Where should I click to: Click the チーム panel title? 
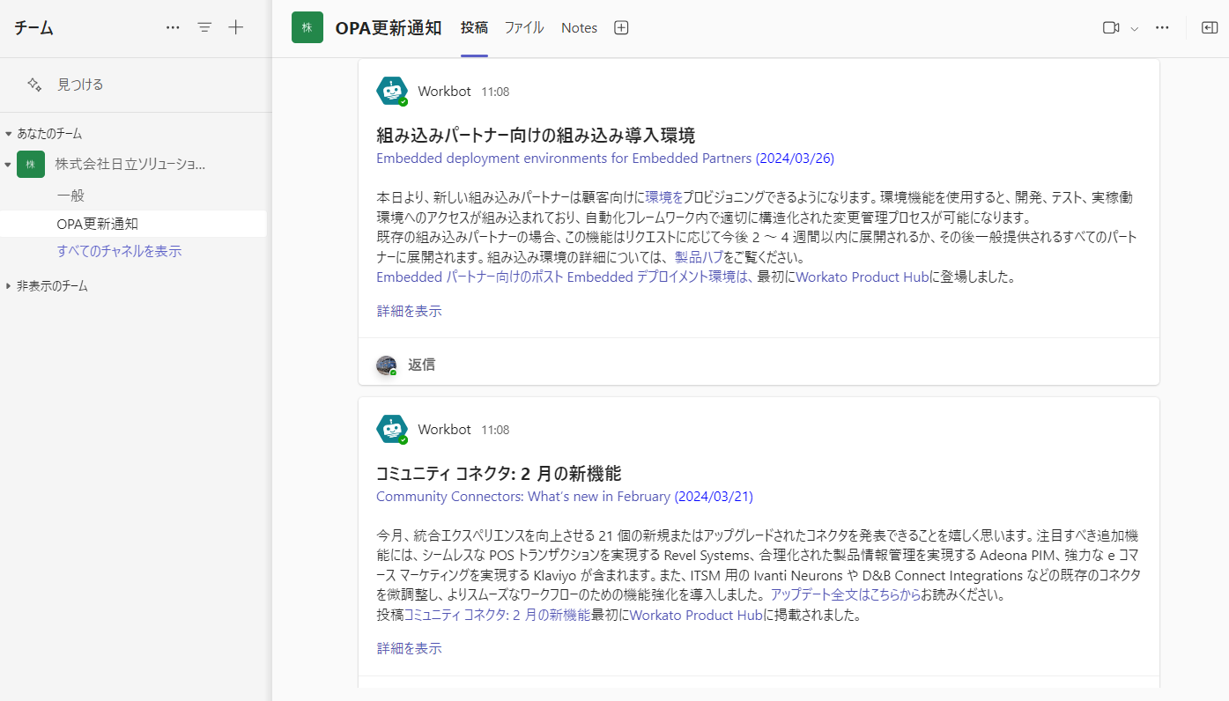33,28
